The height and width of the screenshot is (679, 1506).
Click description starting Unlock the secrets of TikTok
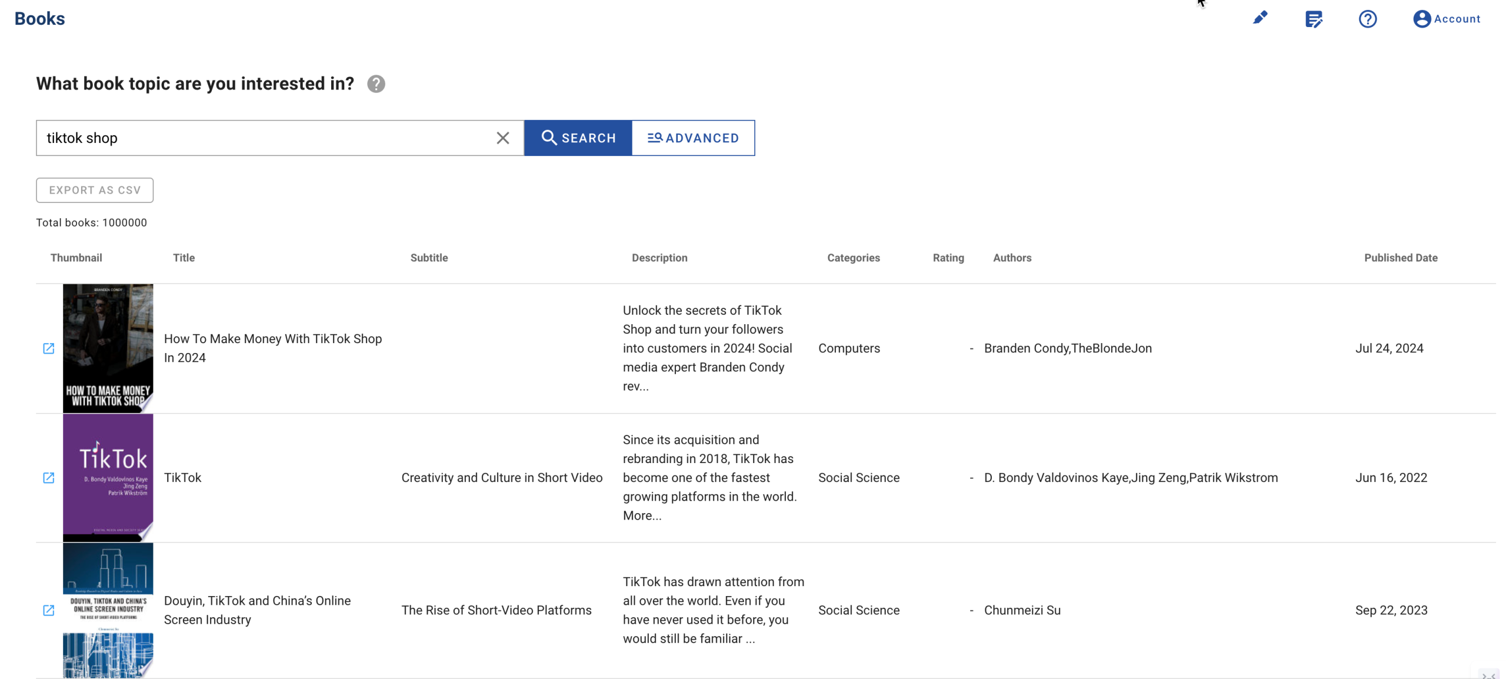coord(708,348)
